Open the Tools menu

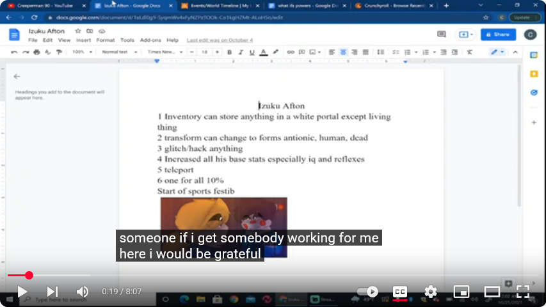[x=127, y=40]
